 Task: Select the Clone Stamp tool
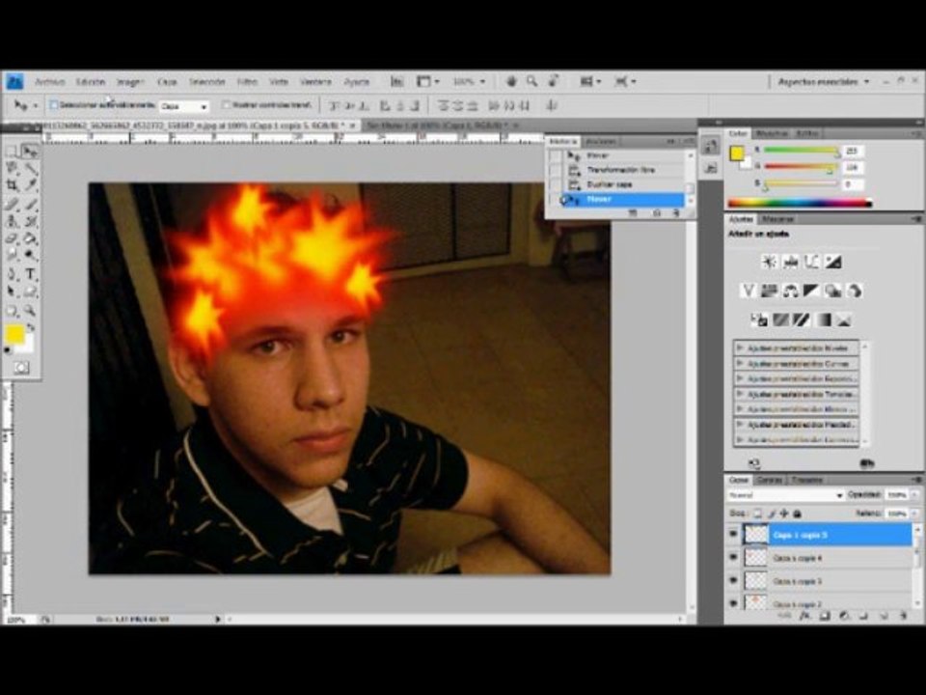pos(12,222)
